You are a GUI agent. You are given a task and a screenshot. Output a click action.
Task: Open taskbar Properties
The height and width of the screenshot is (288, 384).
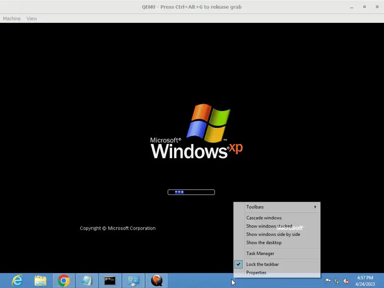[277, 273]
